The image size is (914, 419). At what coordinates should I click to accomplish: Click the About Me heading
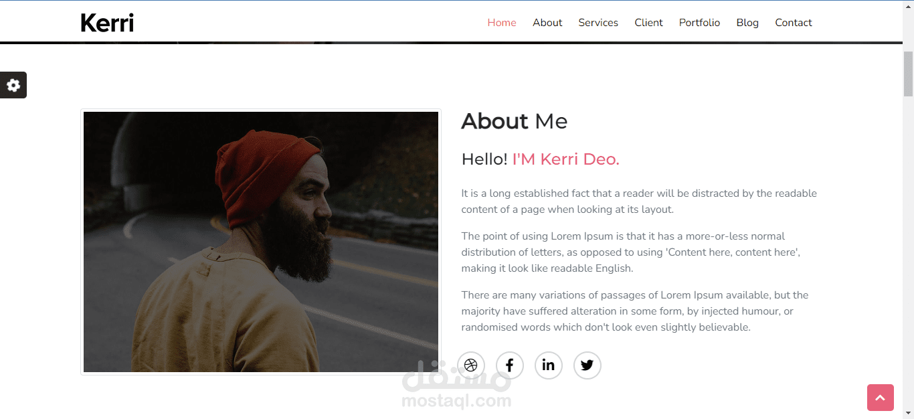point(515,121)
